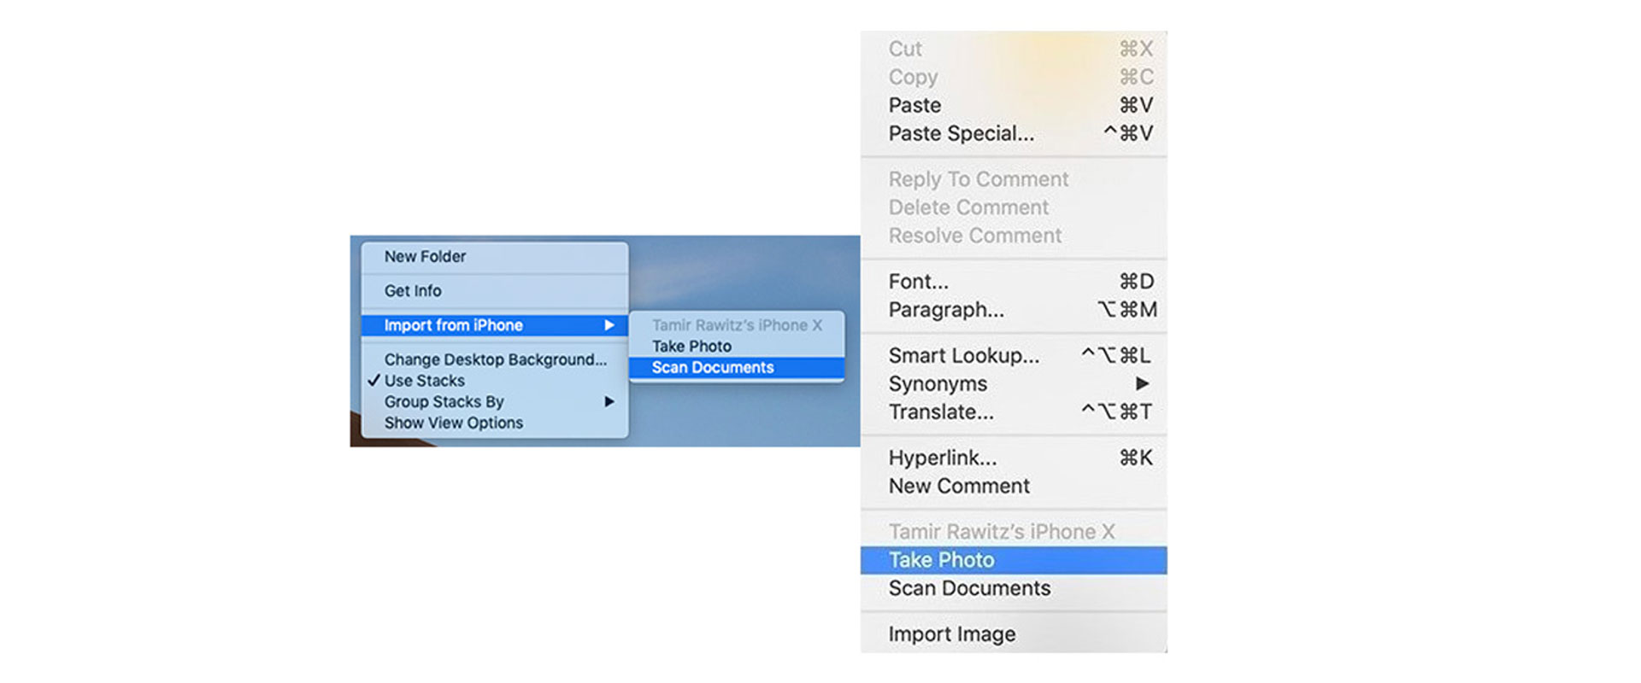Open Paragraph… settings item
Viewport: 1641px width, 683px height.
pyautogui.click(x=1014, y=309)
